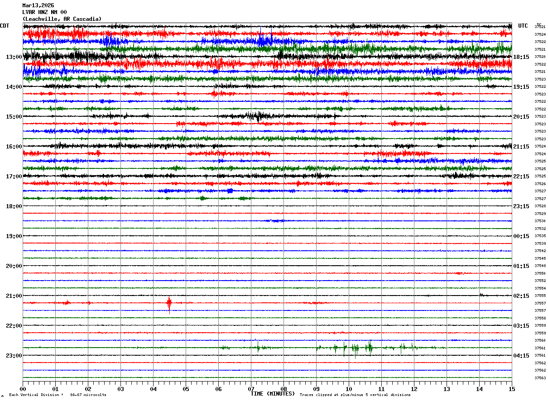Click minute 13 on the time axis
Viewport: 548px width, 401px height.
click(x=447, y=389)
